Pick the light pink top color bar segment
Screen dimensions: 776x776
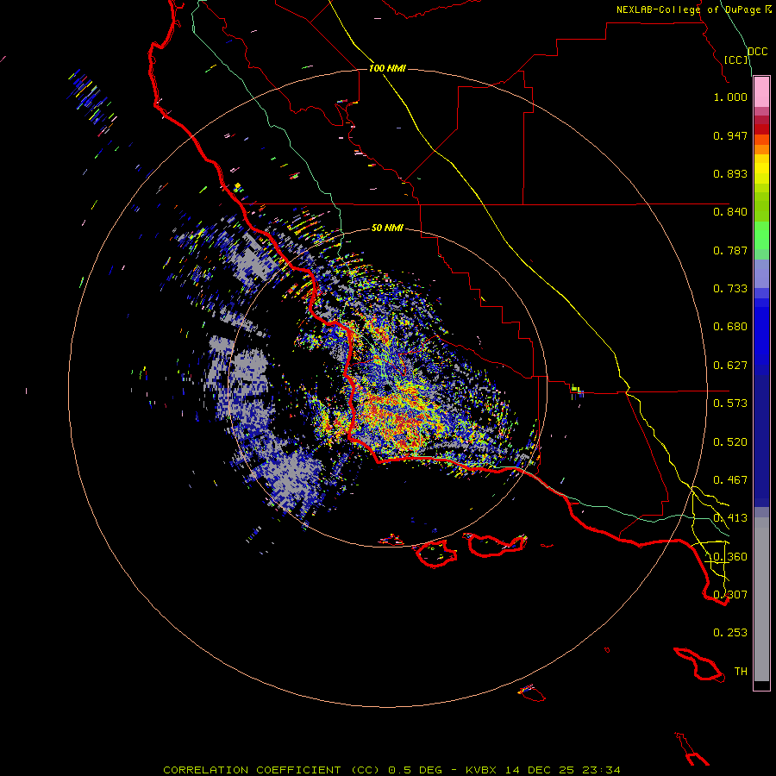click(x=761, y=92)
